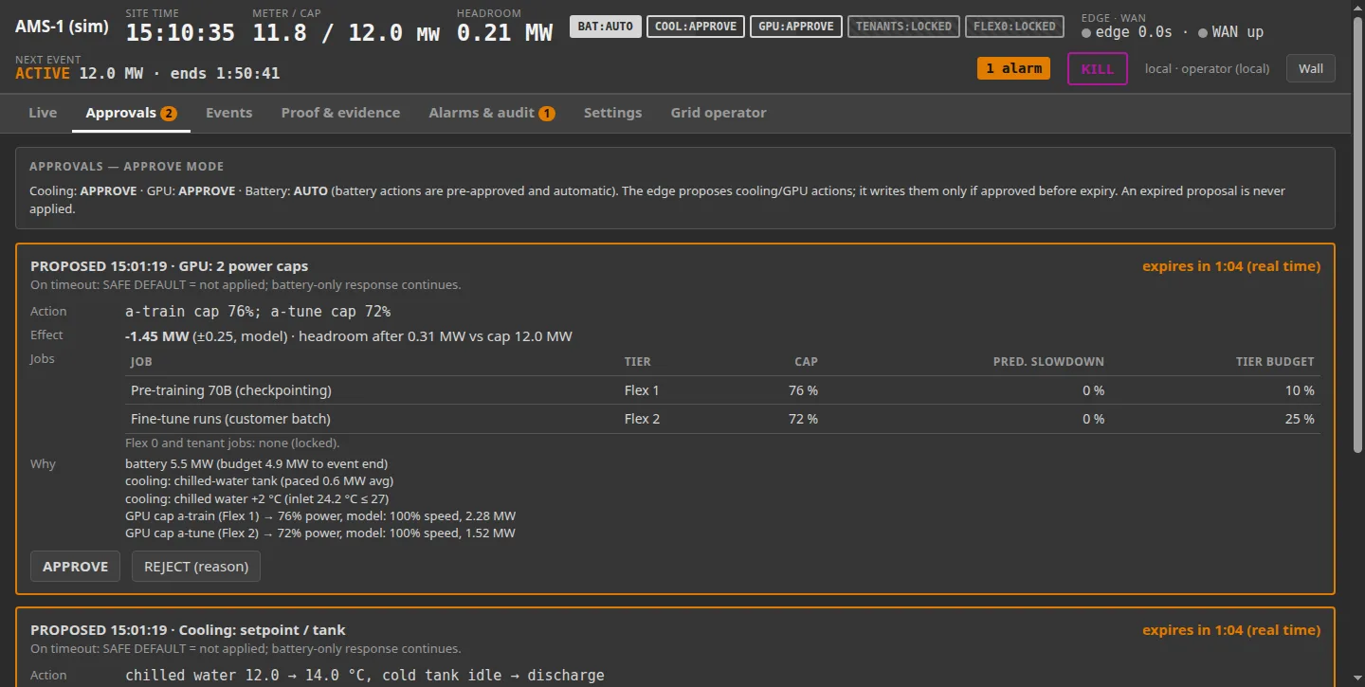Image resolution: width=1365 pixels, height=687 pixels.
Task: Click the 72 % cap value
Action: tap(803, 419)
